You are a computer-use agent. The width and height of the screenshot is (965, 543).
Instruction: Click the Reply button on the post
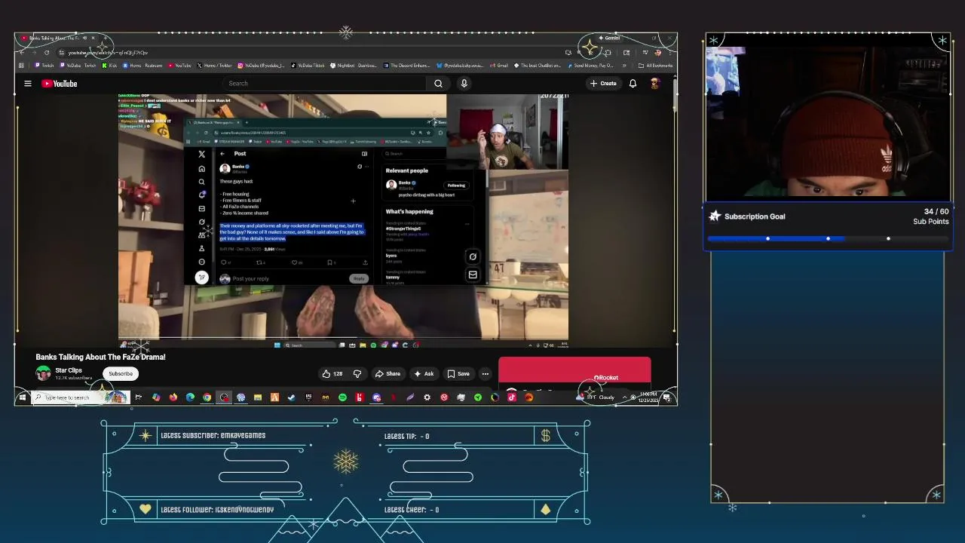(359, 278)
